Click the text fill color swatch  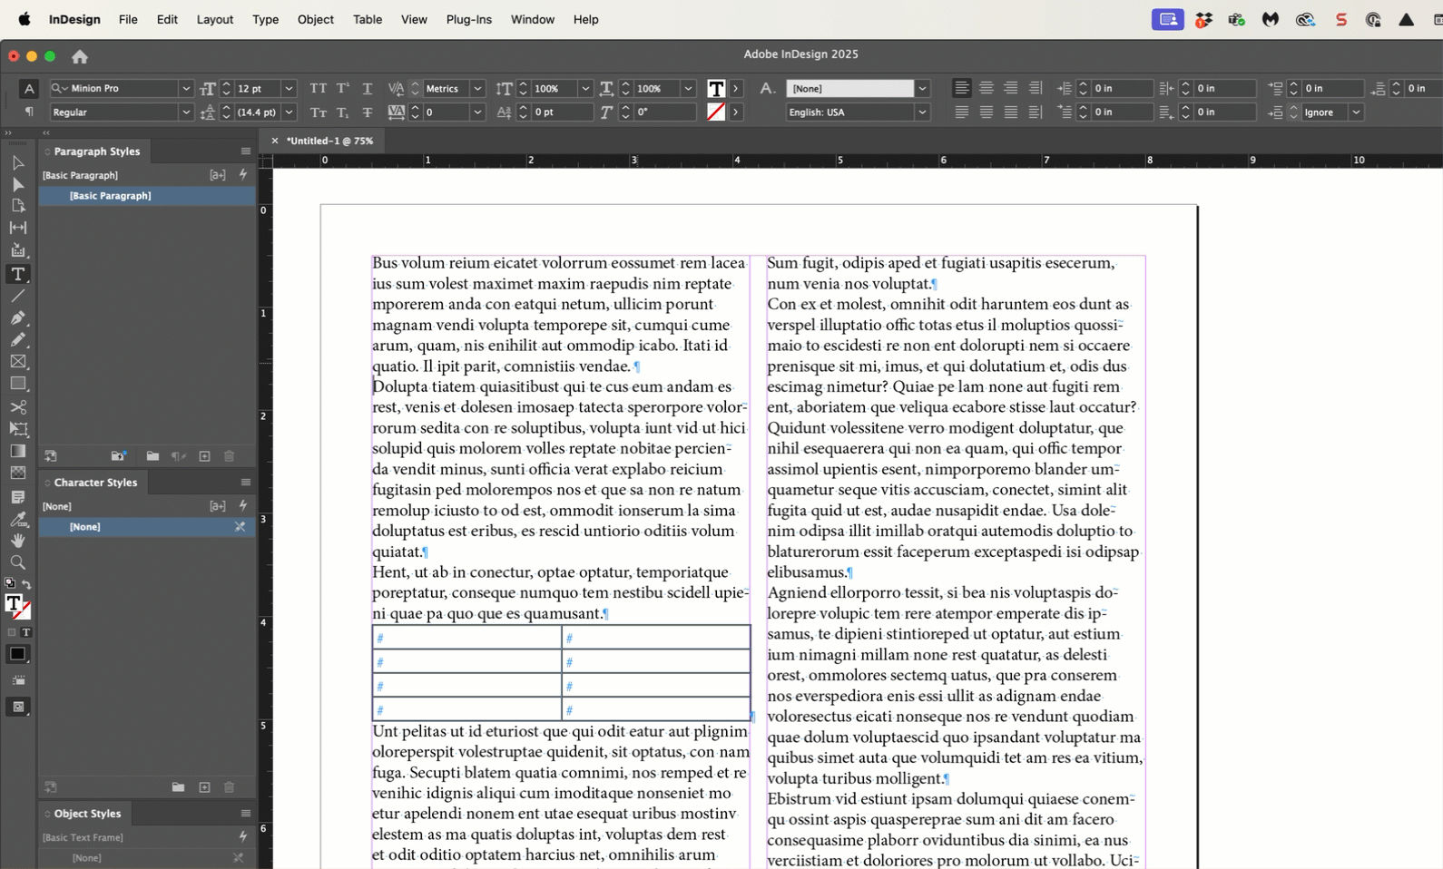(716, 88)
